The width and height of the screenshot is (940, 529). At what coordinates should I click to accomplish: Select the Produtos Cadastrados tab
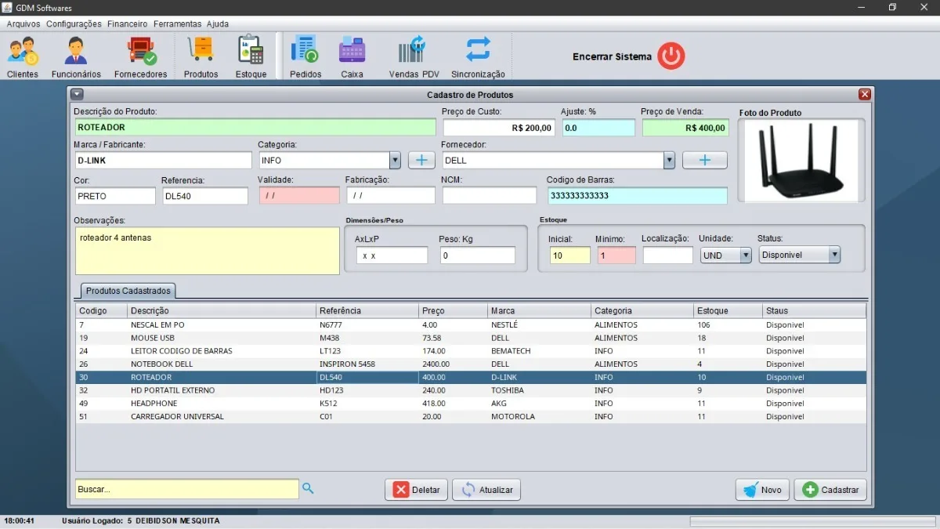pyautogui.click(x=128, y=291)
